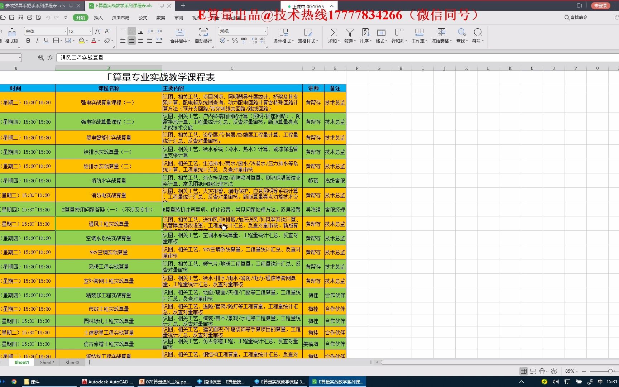
Task: Decrease decimal places icon
Action: tap(263, 41)
